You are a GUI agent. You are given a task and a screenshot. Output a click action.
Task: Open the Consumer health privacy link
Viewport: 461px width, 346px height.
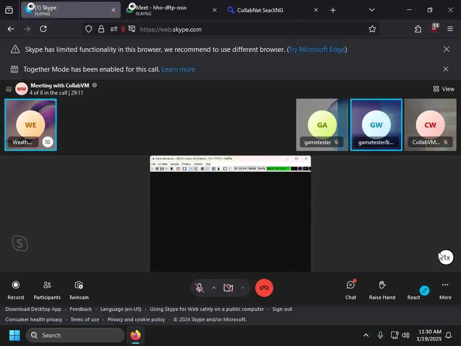[34, 319]
